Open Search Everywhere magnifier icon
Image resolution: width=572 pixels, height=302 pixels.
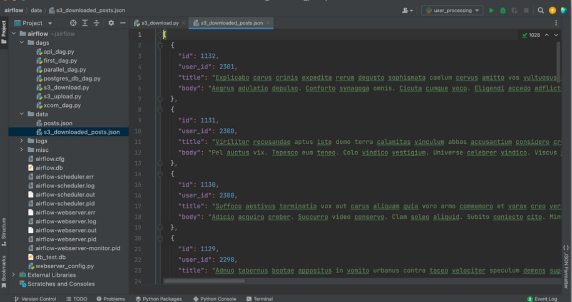[541, 10]
